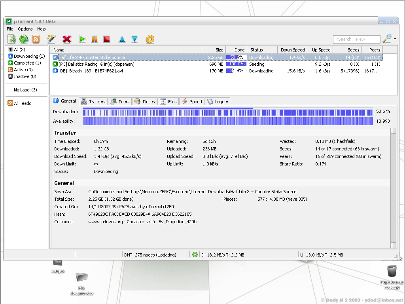Open the Help menu

point(41,29)
